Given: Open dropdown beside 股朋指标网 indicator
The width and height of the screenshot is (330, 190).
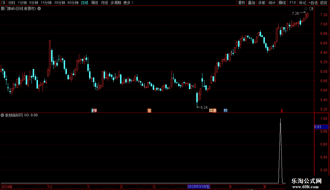Looking at the screenshot, I should pyautogui.click(x=2, y=115).
